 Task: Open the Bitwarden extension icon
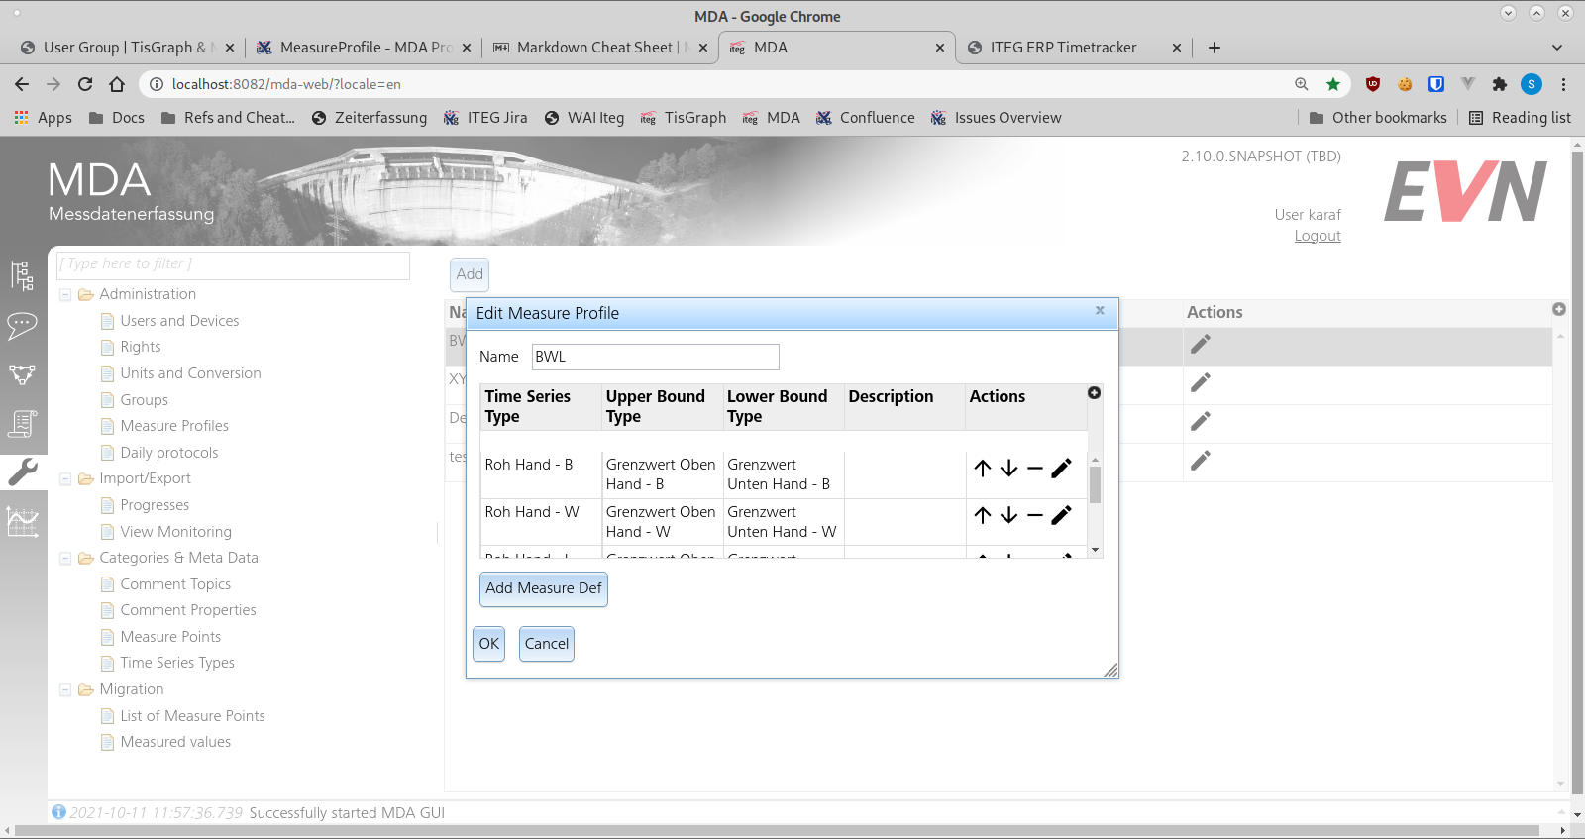tap(1436, 84)
